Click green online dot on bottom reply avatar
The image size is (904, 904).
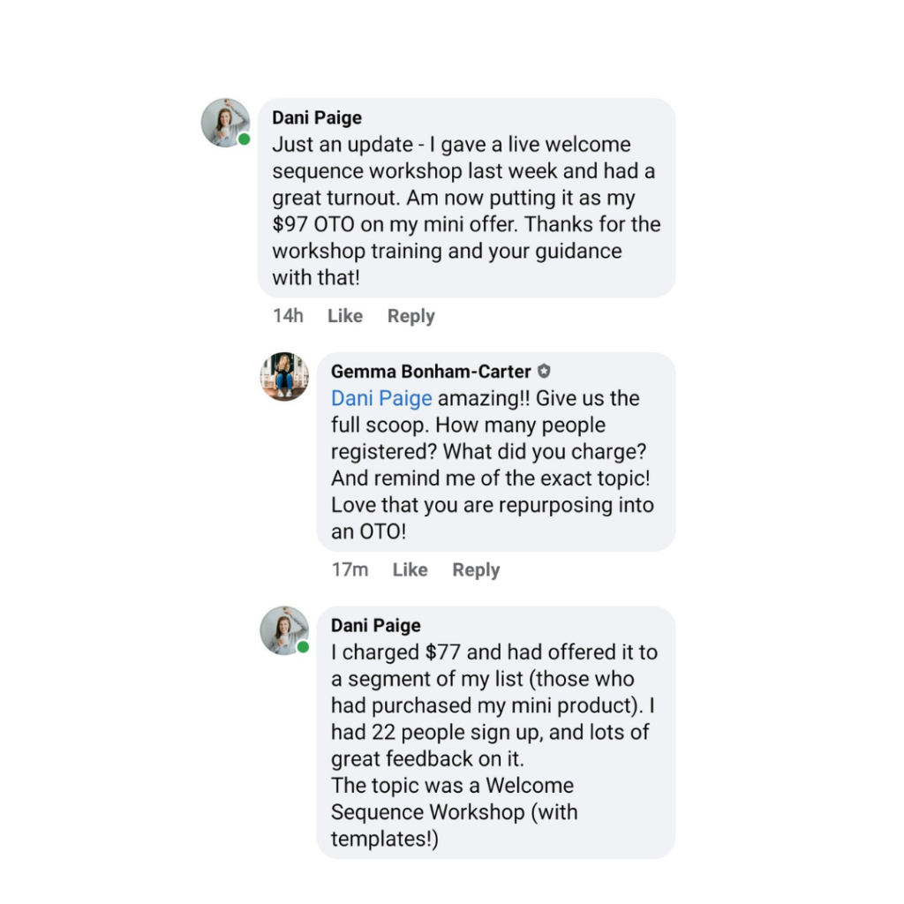pos(304,647)
